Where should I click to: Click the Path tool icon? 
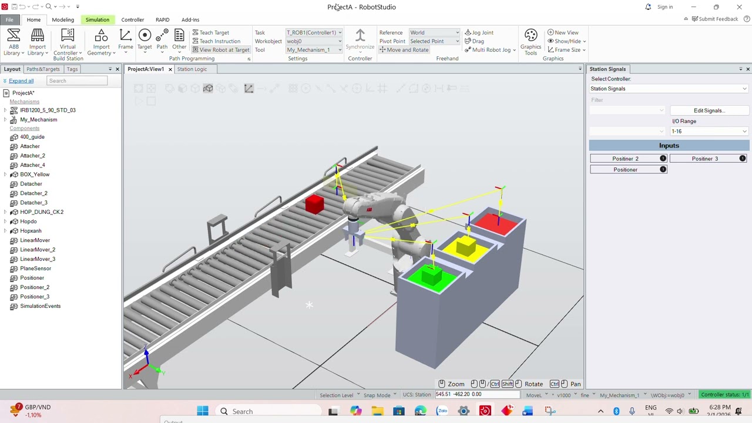click(x=162, y=36)
